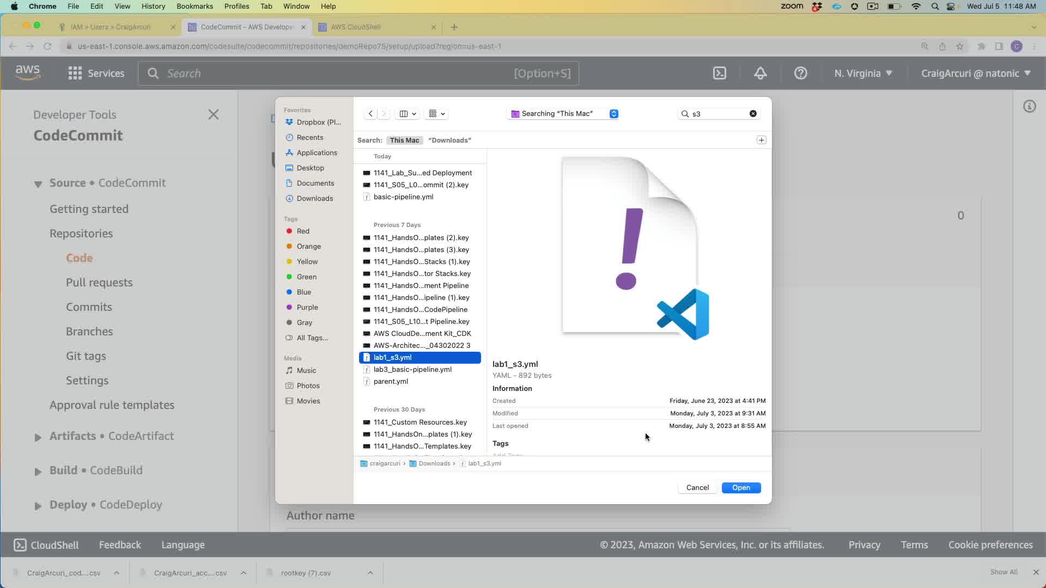Switch to the AWS CloudShell tab
This screenshot has width=1046, height=588.
point(356,27)
